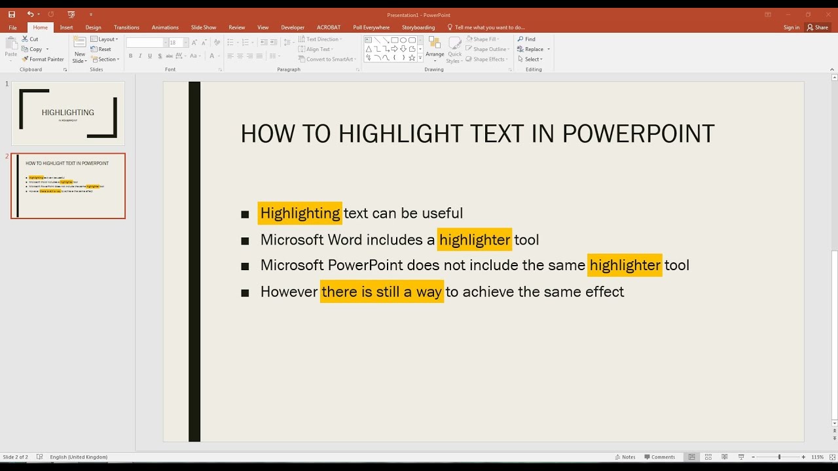The width and height of the screenshot is (838, 471).
Task: Select the Right Arrow shape in gallery
Action: (395, 49)
